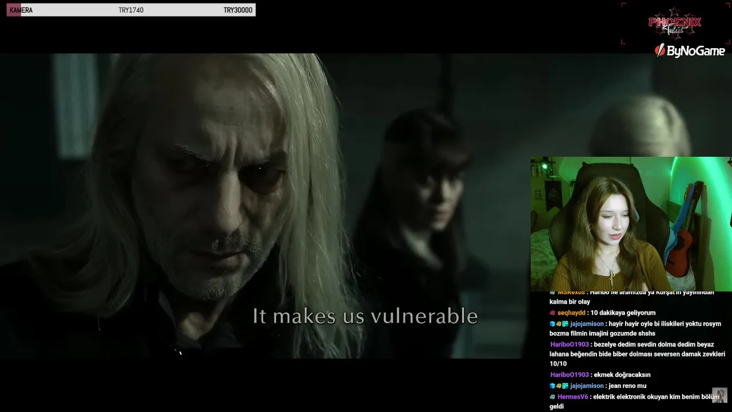Click jajojamison on the "hayir hayir" message

click(587, 324)
